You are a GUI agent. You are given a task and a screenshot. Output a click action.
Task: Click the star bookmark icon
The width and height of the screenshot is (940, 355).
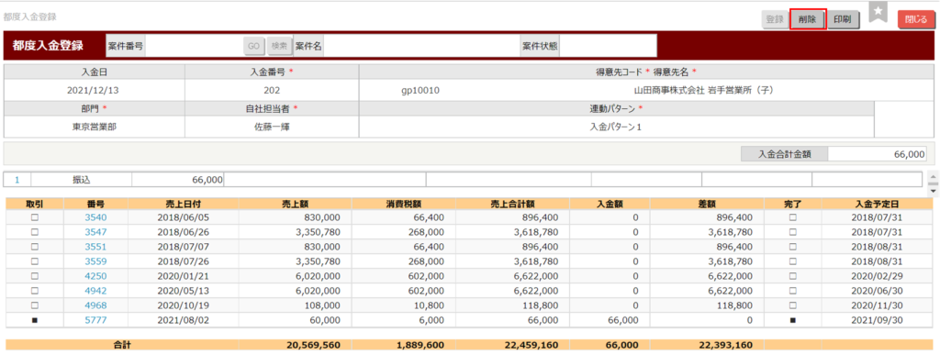(x=878, y=12)
